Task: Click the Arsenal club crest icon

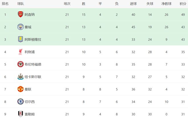Action: (21, 14)
